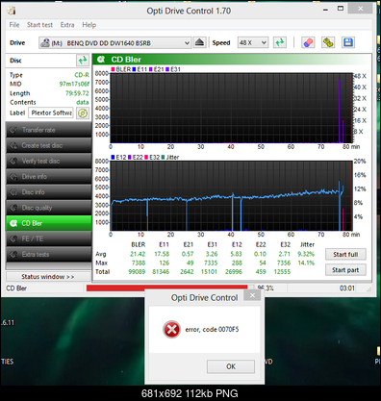Click the yellow disc label icon
This screenshot has height=401, width=381.
tap(83, 113)
